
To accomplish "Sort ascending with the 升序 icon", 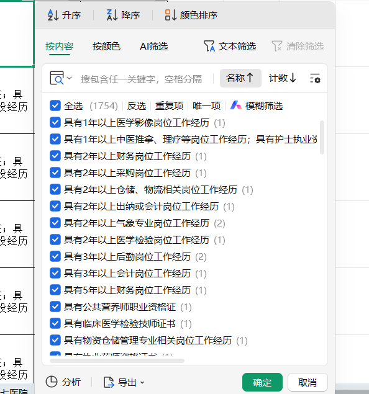I will [x=53, y=15].
